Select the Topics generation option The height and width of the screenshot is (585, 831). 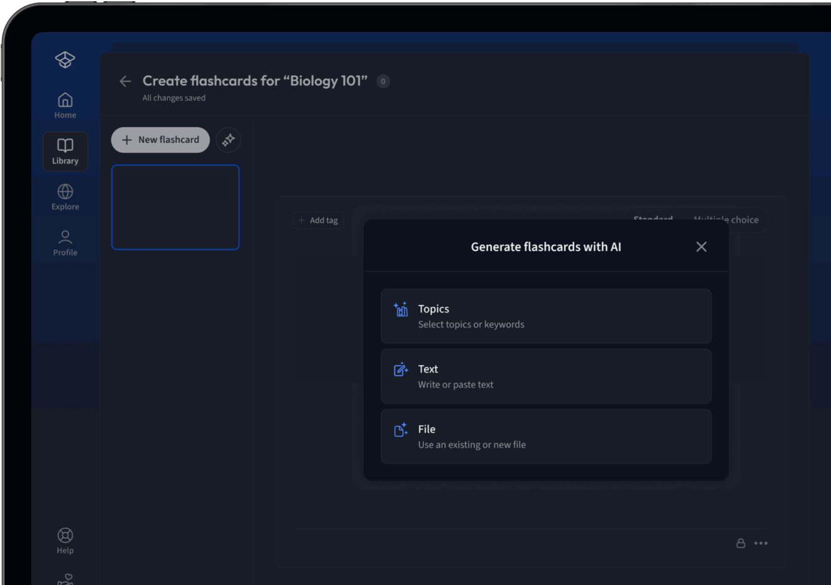545,316
